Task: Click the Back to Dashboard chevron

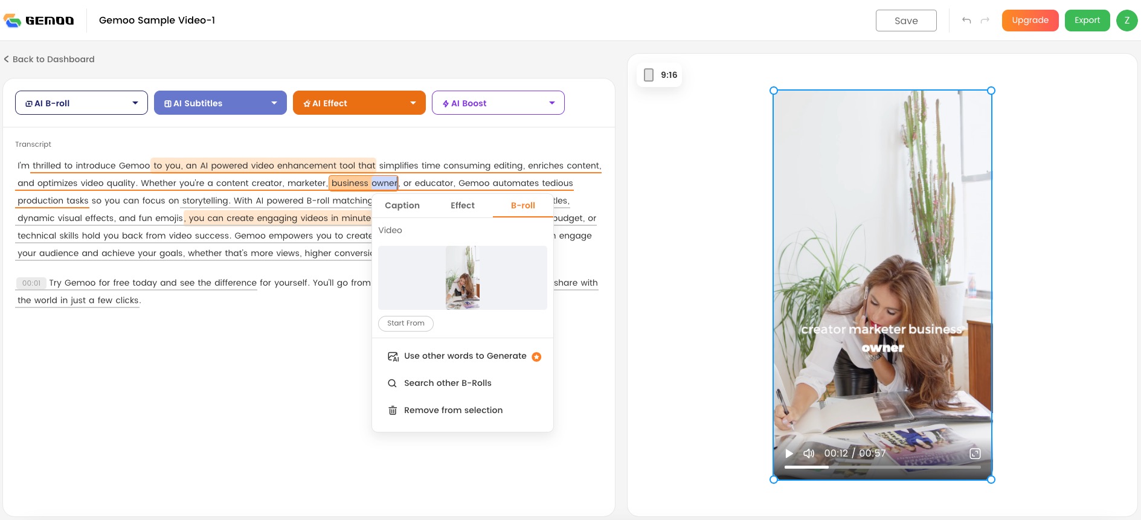Action: [7, 59]
